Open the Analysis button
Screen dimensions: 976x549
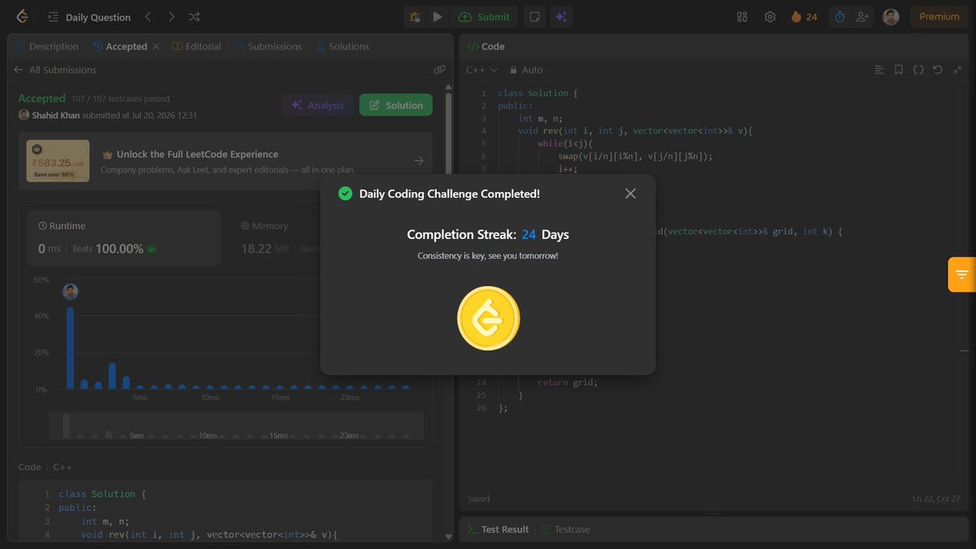(317, 105)
